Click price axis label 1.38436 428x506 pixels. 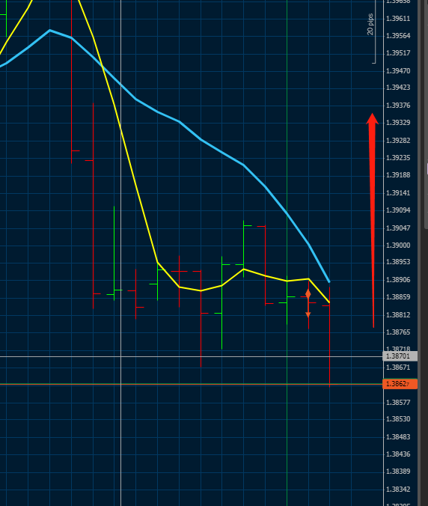398,454
